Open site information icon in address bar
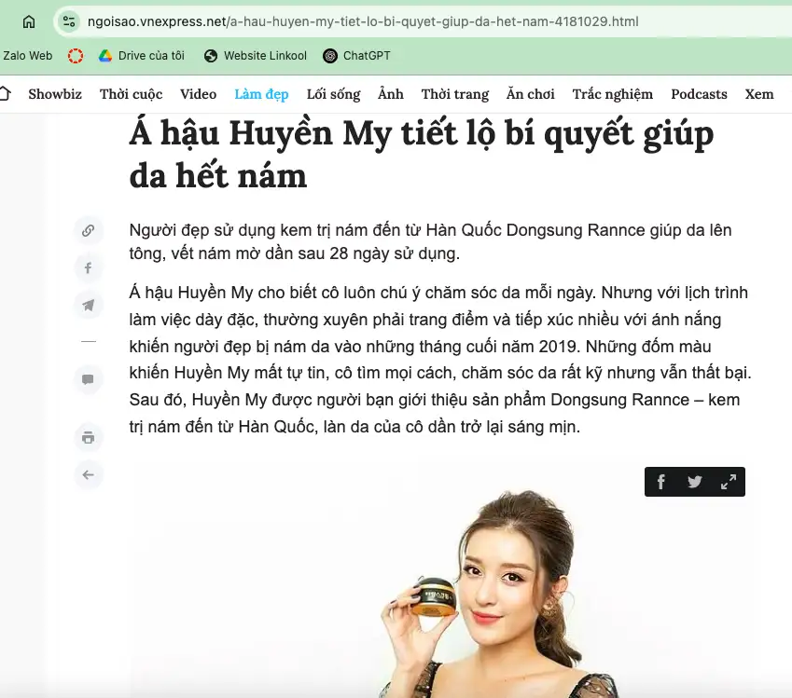Image resolution: width=792 pixels, height=698 pixels. pos(67,21)
